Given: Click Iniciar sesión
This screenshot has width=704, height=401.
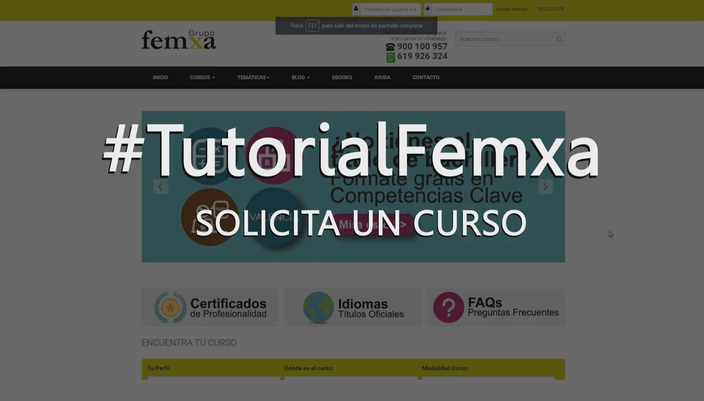Looking at the screenshot, I should (x=512, y=9).
